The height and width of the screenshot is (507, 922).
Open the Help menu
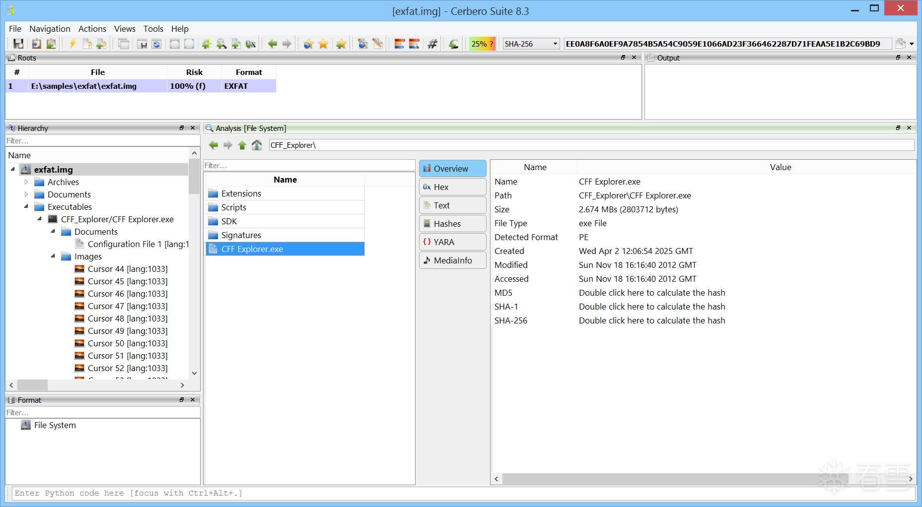pos(180,29)
